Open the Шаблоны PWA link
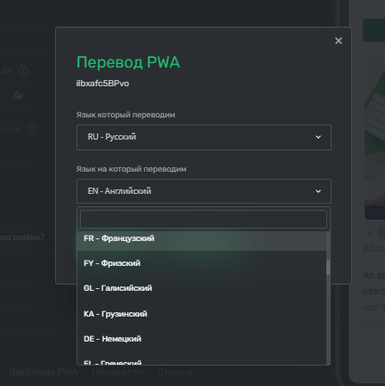Image resolution: width=385 pixels, height=386 pixels. tap(44, 372)
